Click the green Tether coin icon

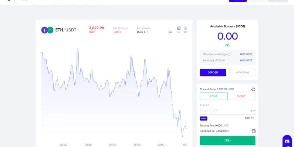coord(50,30)
